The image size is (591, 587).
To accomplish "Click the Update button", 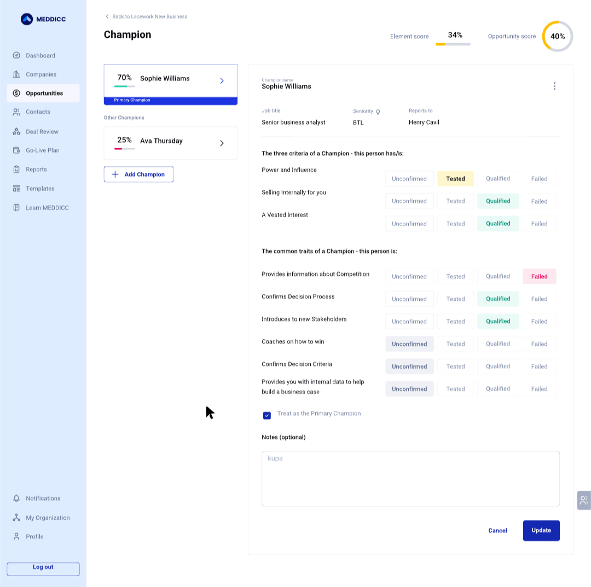I will (x=541, y=530).
